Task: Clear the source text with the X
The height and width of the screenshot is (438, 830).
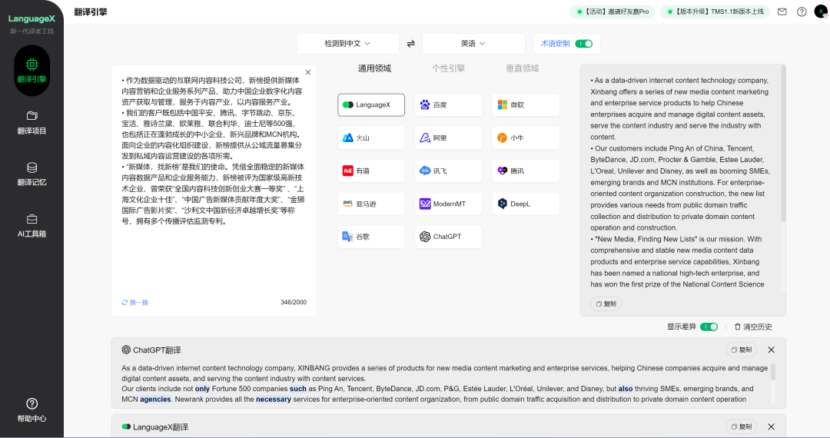Action: coord(308,72)
